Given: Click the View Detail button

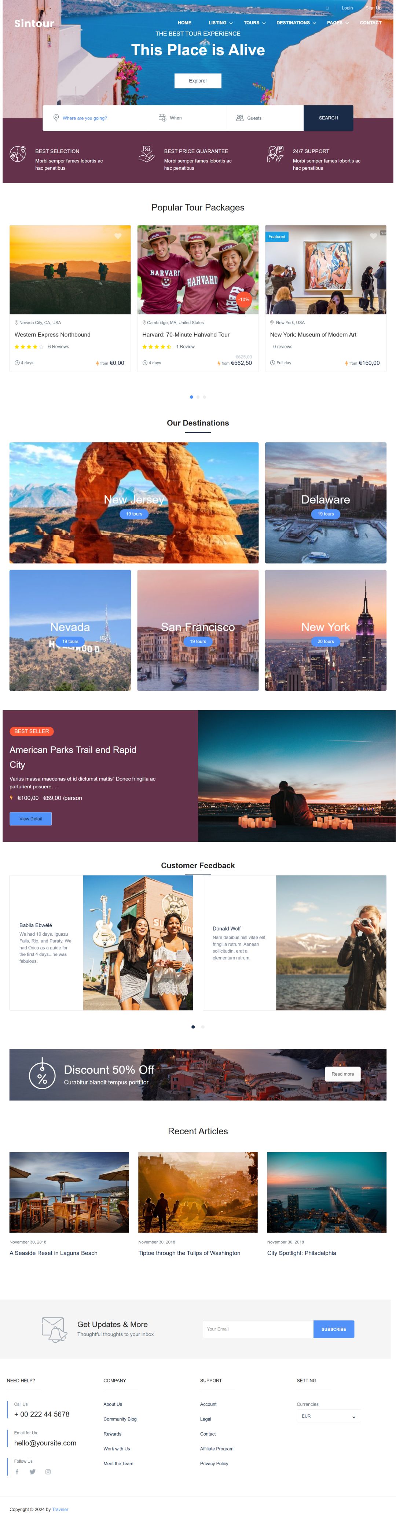Looking at the screenshot, I should coord(31,819).
